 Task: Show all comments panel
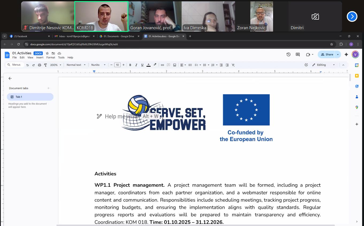[x=297, y=54]
